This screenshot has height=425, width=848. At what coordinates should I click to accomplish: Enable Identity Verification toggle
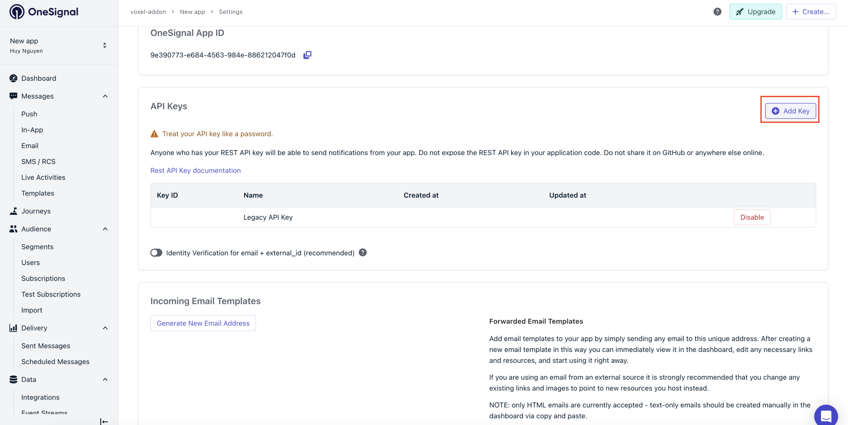point(156,253)
